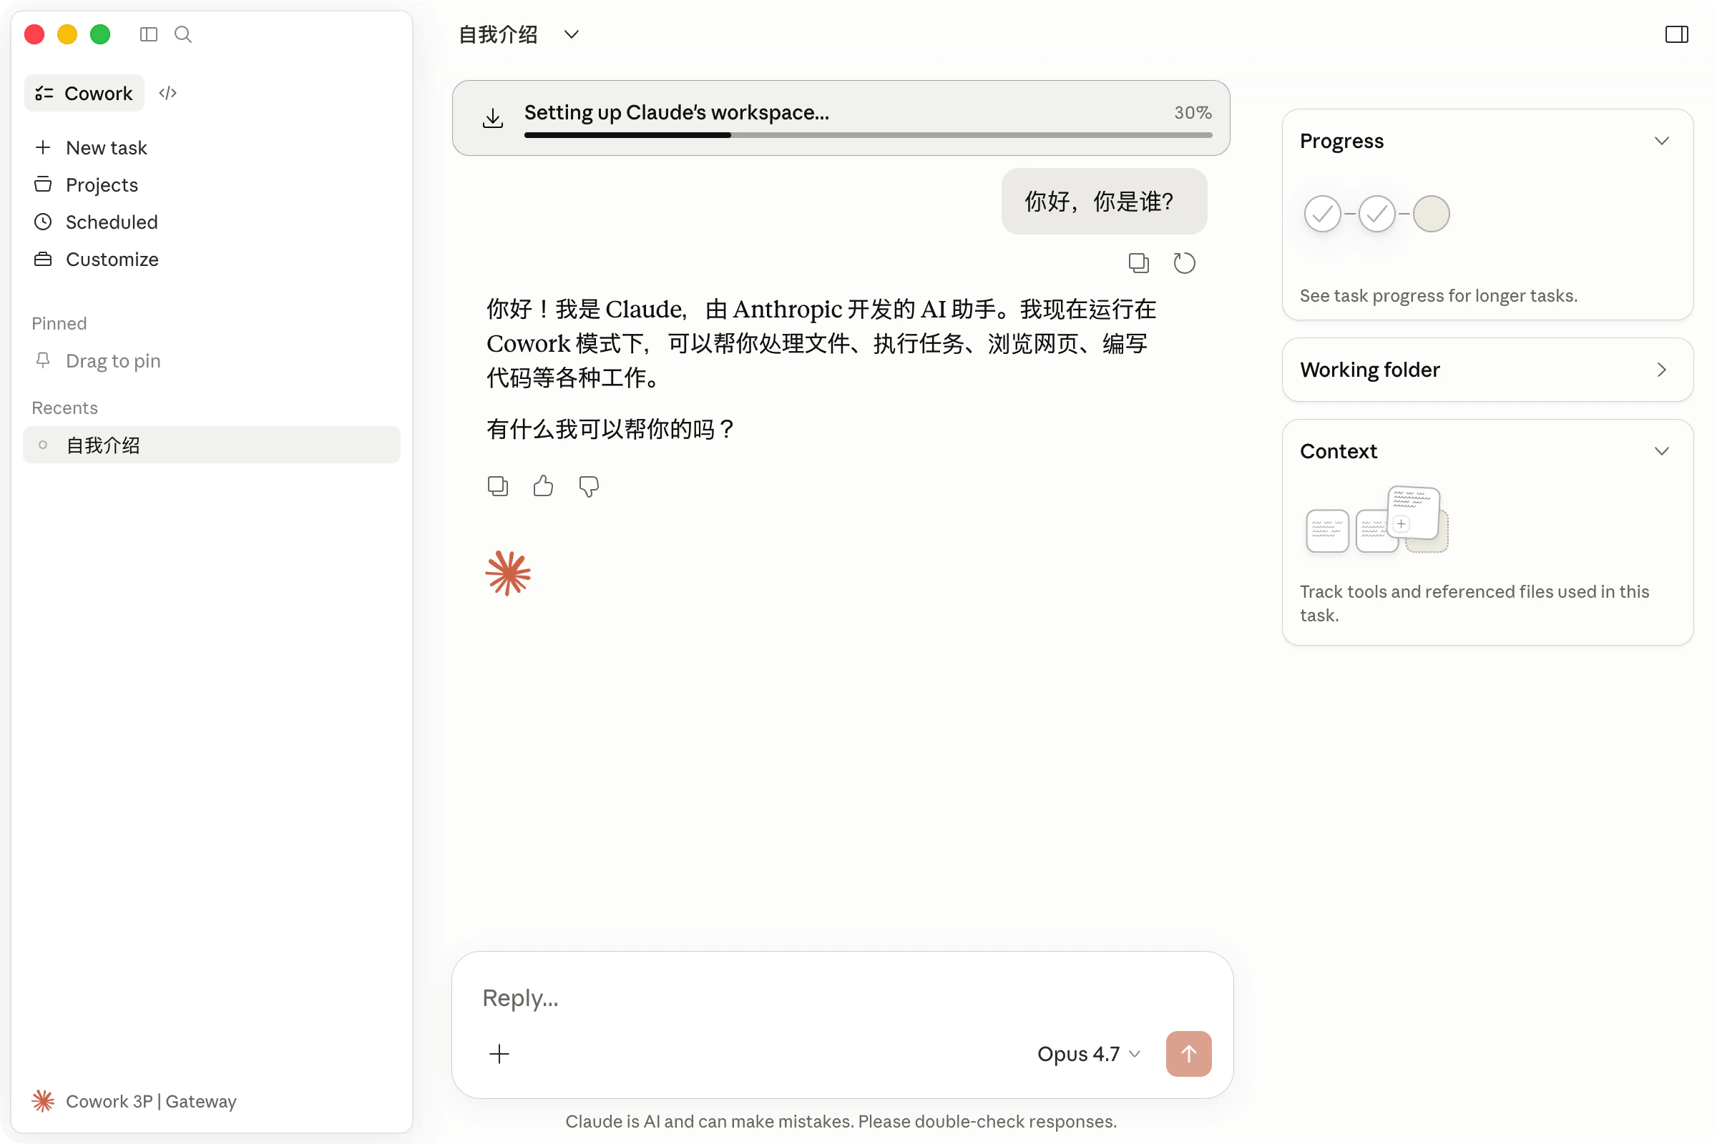The width and height of the screenshot is (1717, 1144).
Task: Click the Claude starburst logo below the response
Action: (508, 573)
